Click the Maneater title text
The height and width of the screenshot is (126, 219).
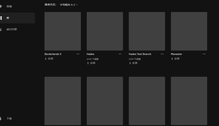click(x=176, y=54)
